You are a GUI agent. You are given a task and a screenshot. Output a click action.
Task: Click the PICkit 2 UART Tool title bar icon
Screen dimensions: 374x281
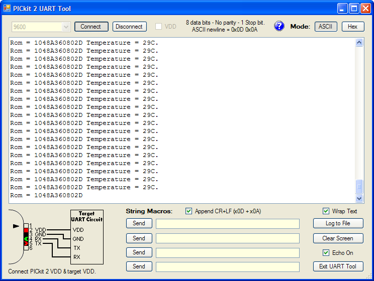point(7,8)
